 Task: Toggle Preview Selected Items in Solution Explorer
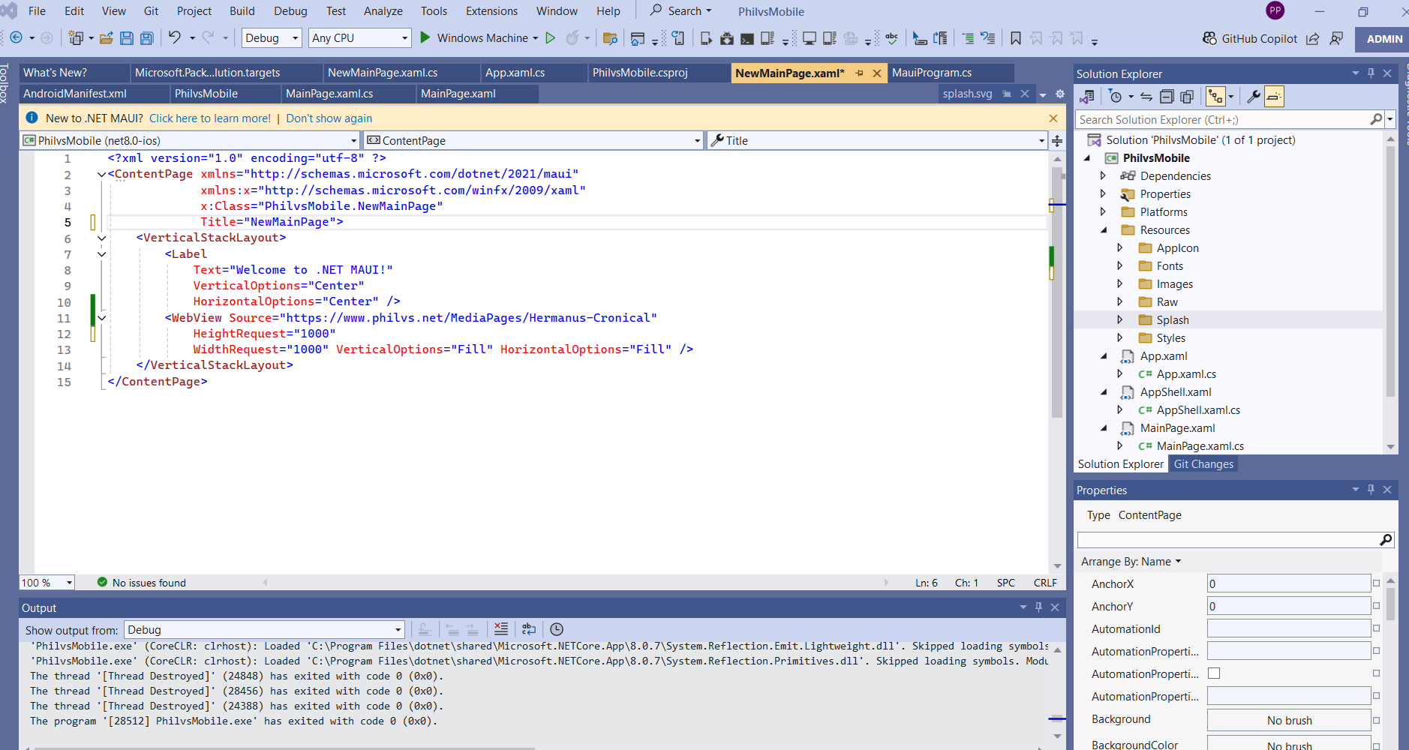(1274, 97)
